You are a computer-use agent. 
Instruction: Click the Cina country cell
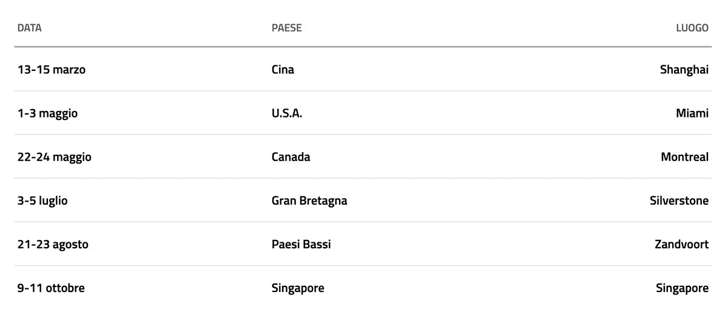(x=283, y=70)
